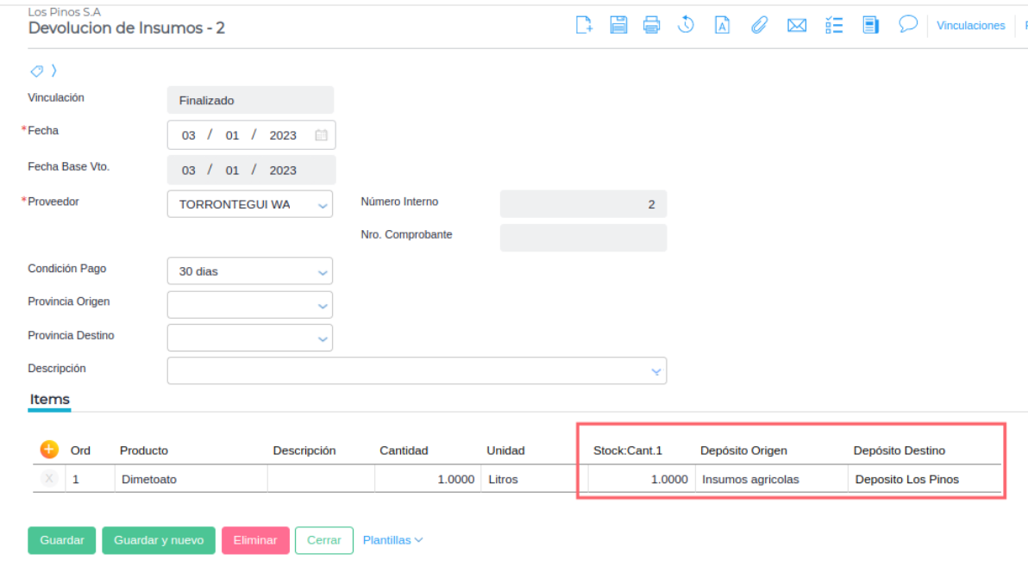
Task: Open the Plantillas dropdown menu
Action: 392,540
